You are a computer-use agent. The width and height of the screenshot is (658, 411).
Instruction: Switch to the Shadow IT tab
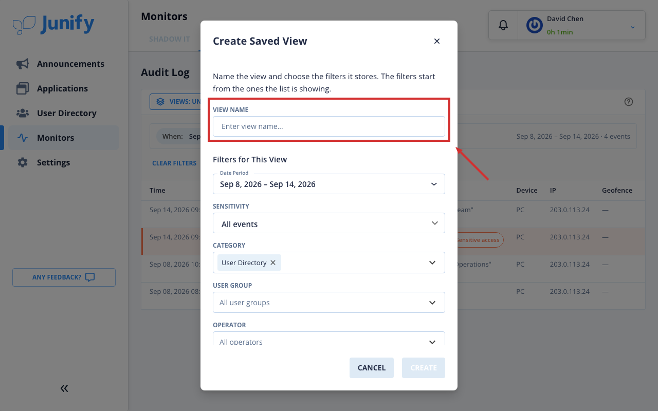(x=170, y=39)
